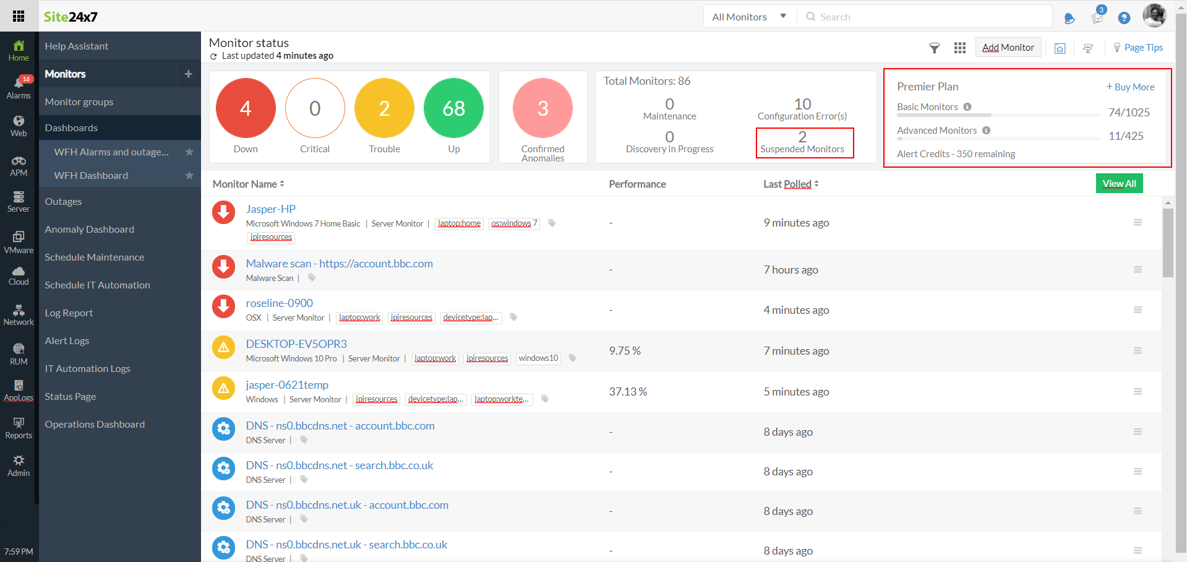Open the Jasper-HP monitor link

pos(270,209)
